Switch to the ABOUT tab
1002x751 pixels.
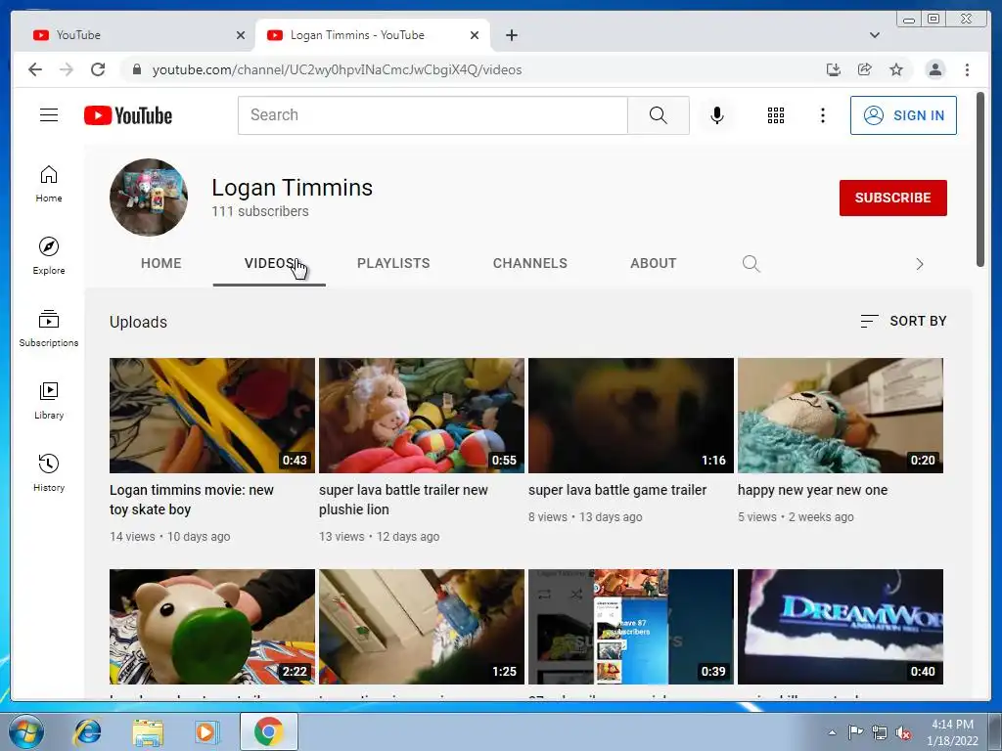click(653, 263)
